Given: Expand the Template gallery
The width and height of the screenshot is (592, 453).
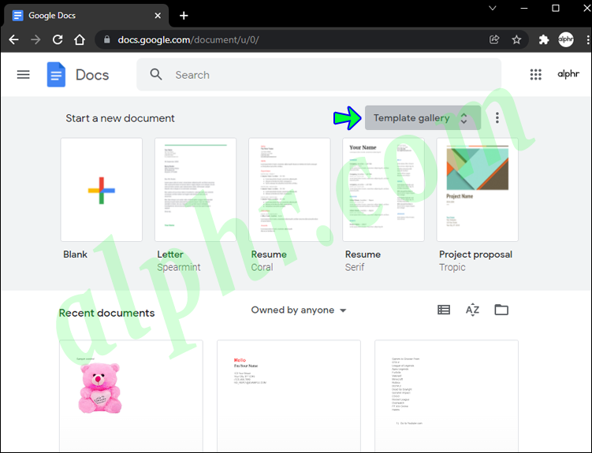Looking at the screenshot, I should (423, 118).
